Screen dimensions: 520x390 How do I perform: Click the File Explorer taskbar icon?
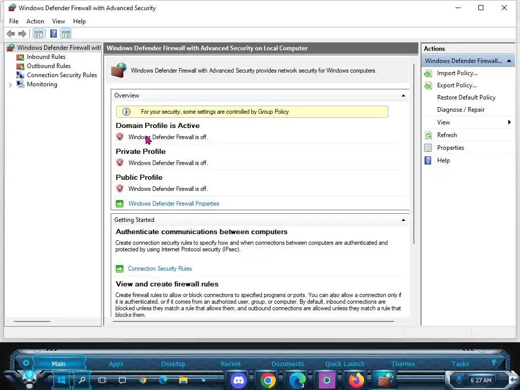(x=183, y=380)
